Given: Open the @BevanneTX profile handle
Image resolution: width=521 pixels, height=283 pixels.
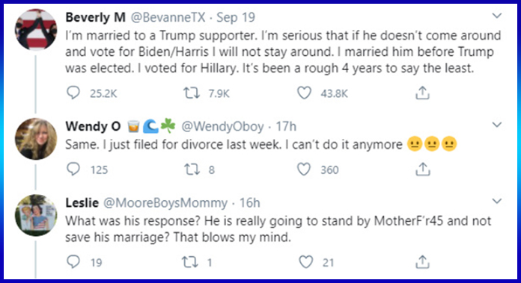Looking at the screenshot, I should (168, 17).
